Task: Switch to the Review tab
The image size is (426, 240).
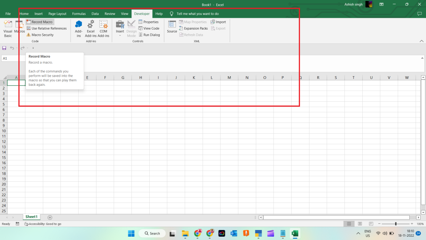Action: (110, 14)
